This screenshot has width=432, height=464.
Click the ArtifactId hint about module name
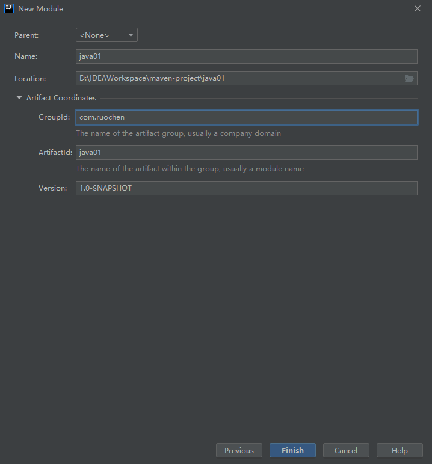[x=190, y=169]
